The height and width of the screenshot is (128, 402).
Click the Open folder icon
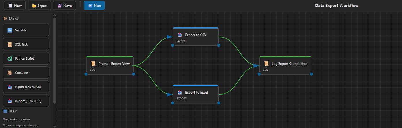click(x=34, y=5)
